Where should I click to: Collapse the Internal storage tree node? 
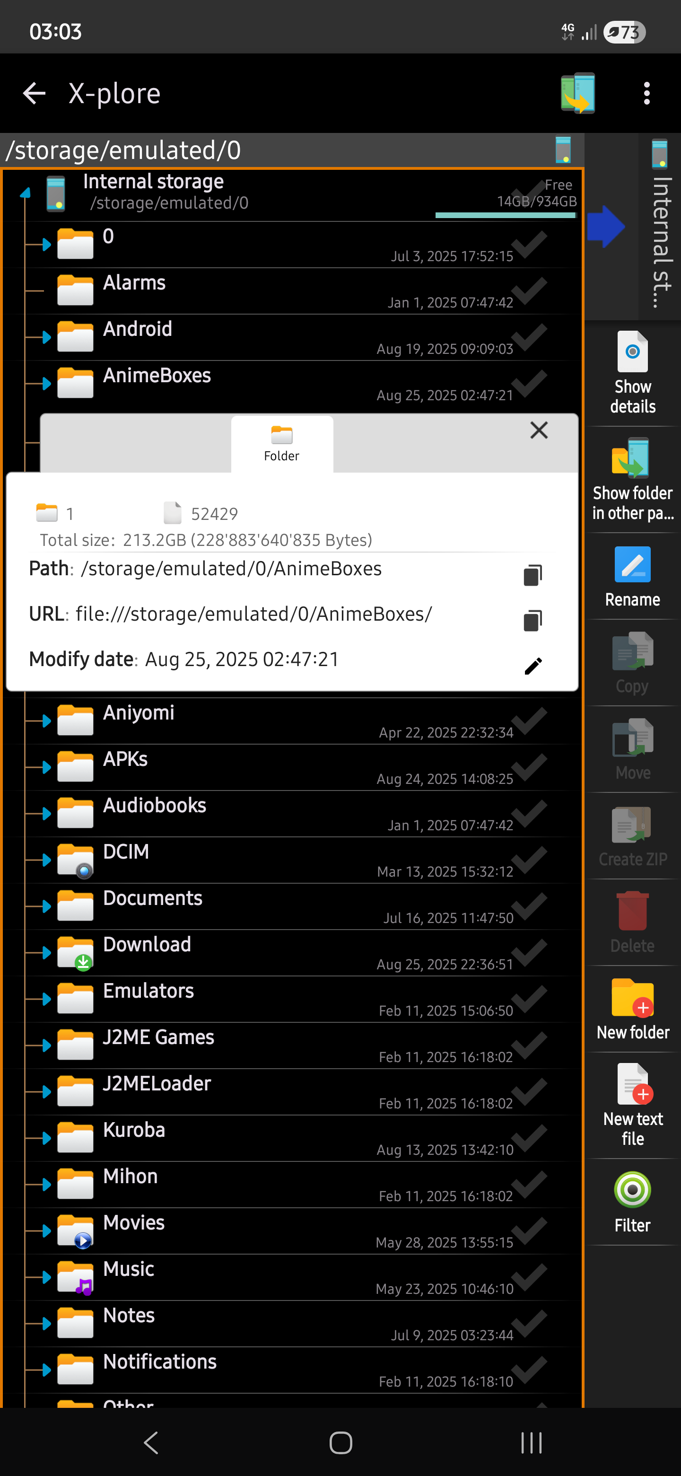pos(25,193)
